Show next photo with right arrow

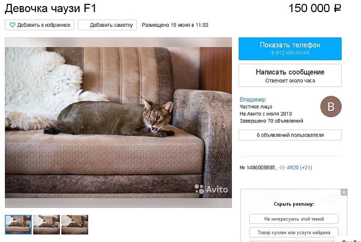pyautogui.click(x=225, y=126)
